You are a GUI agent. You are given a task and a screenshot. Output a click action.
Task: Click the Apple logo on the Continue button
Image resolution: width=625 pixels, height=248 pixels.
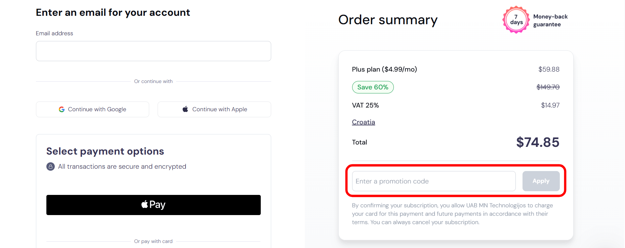[x=185, y=109]
